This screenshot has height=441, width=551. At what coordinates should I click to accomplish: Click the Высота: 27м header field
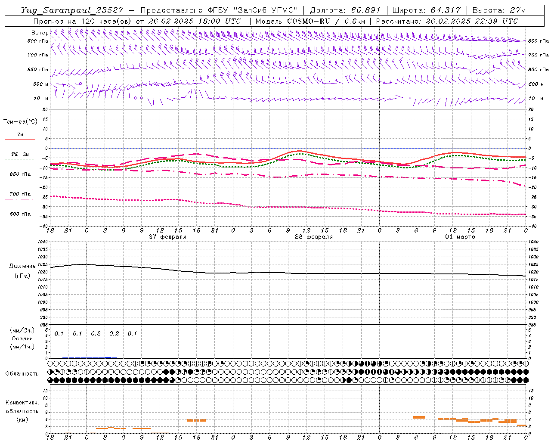pyautogui.click(x=499, y=10)
